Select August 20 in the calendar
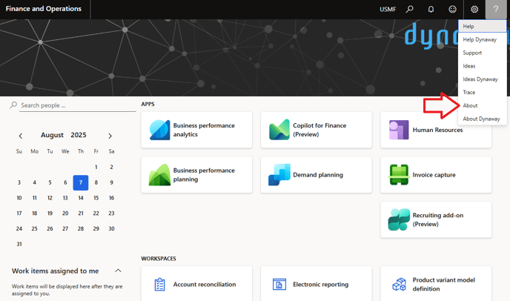This screenshot has height=301, width=510. (65, 214)
